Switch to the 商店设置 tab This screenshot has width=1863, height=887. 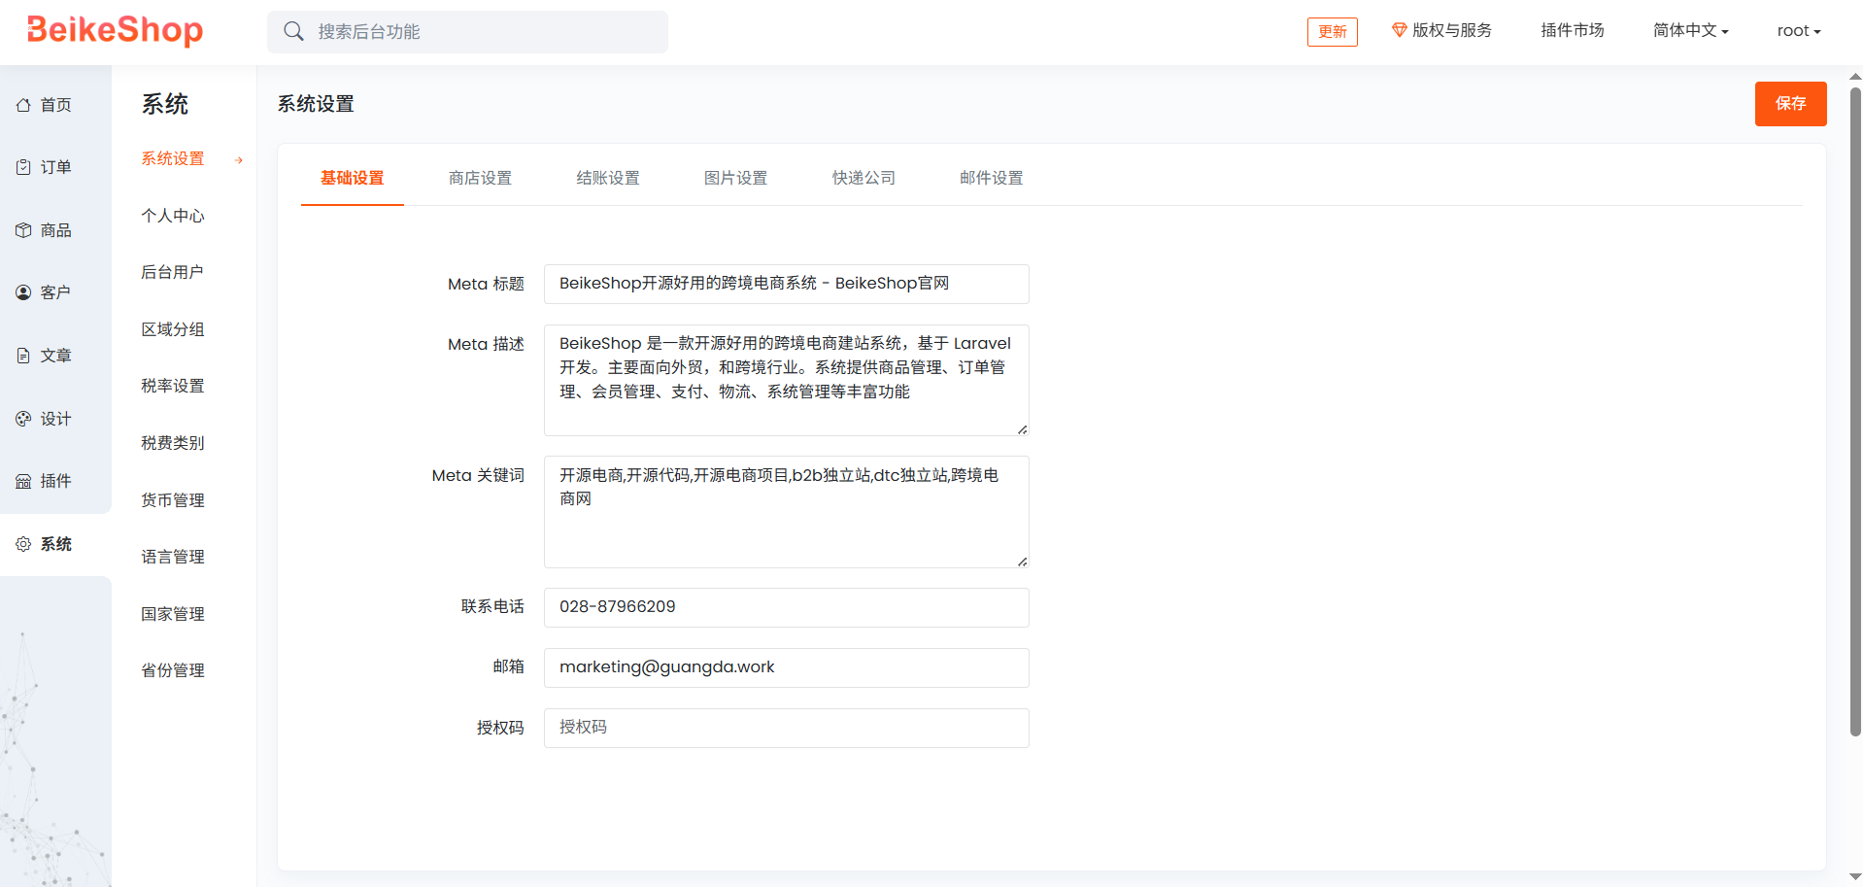click(x=480, y=178)
